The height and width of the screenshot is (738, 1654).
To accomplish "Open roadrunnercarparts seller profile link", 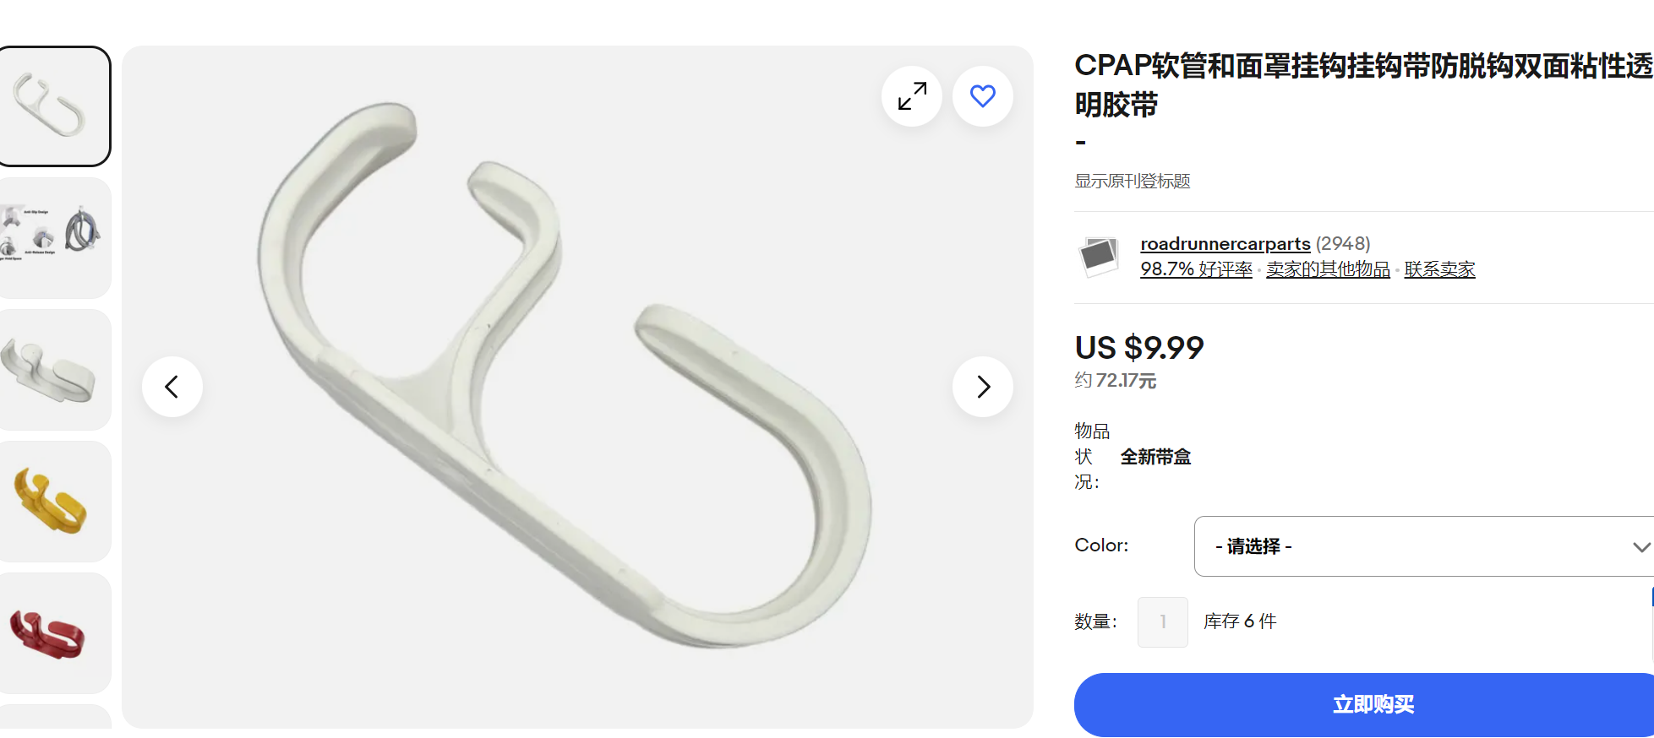I will tap(1225, 244).
